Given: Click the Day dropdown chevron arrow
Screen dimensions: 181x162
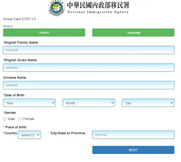Looking at the screenshot, I should pos(172,103).
